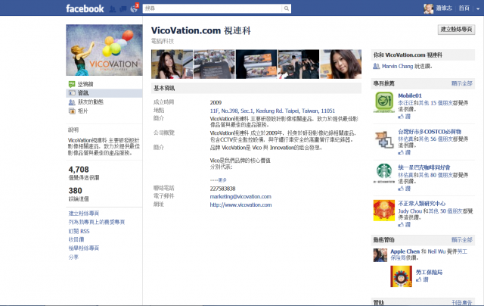Click 建立粉絲專頁 link in left sidebar
484x306 pixels.
click(84, 214)
